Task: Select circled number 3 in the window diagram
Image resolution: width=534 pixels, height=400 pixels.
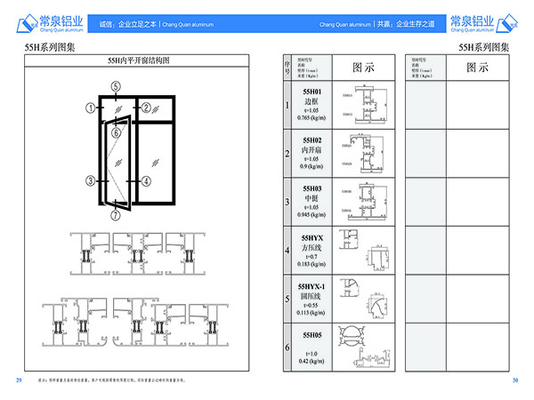Action: [x=90, y=180]
